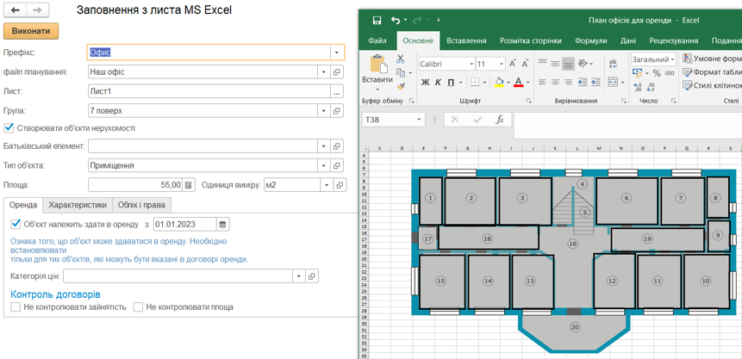Click the Excel Save icon
This screenshot has width=742, height=359.
[377, 21]
